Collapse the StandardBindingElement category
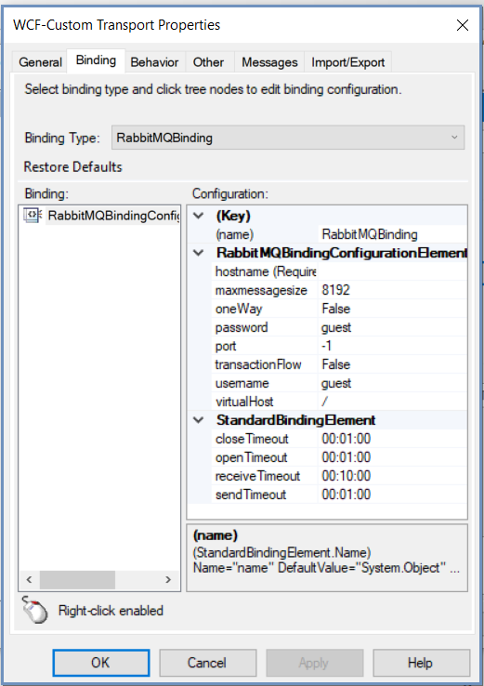The image size is (484, 686). pos(199,420)
